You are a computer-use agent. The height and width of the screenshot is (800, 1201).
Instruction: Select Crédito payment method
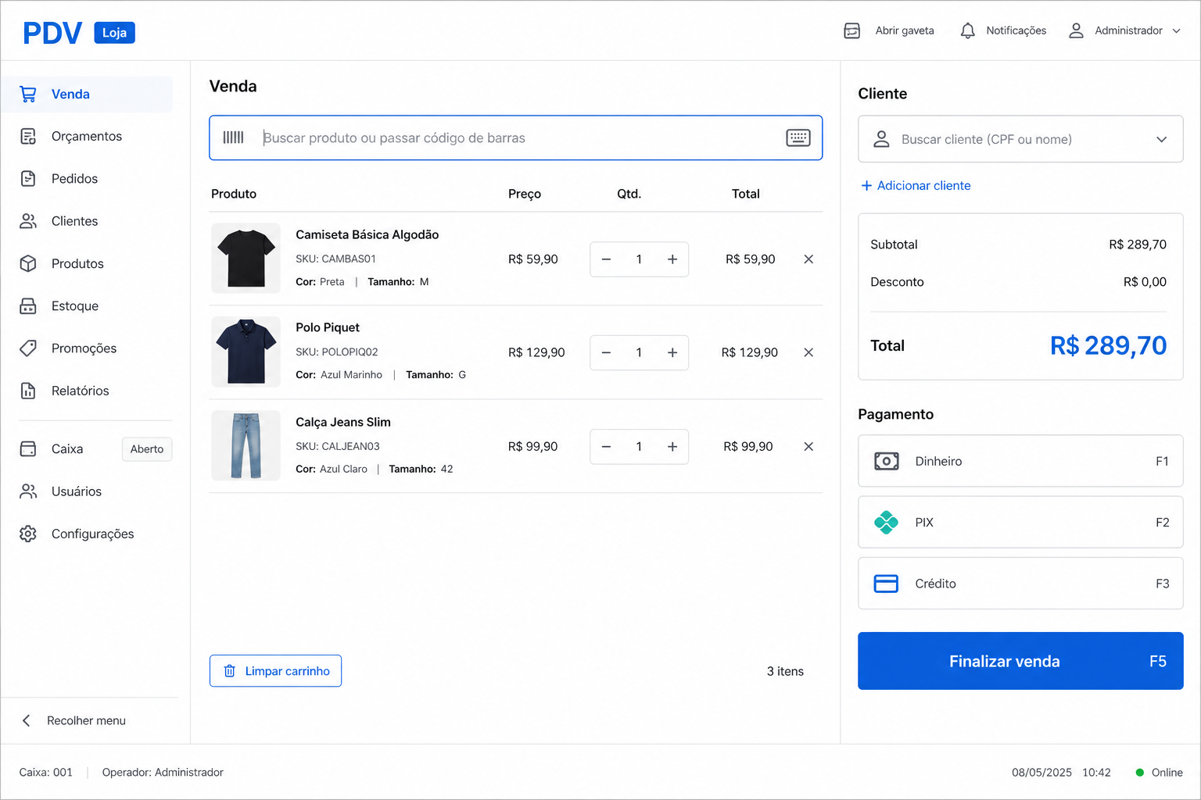tap(1020, 584)
